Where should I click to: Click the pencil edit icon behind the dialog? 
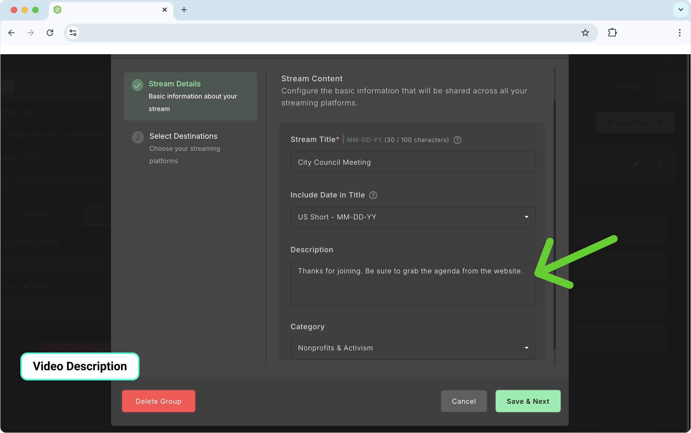(x=636, y=164)
